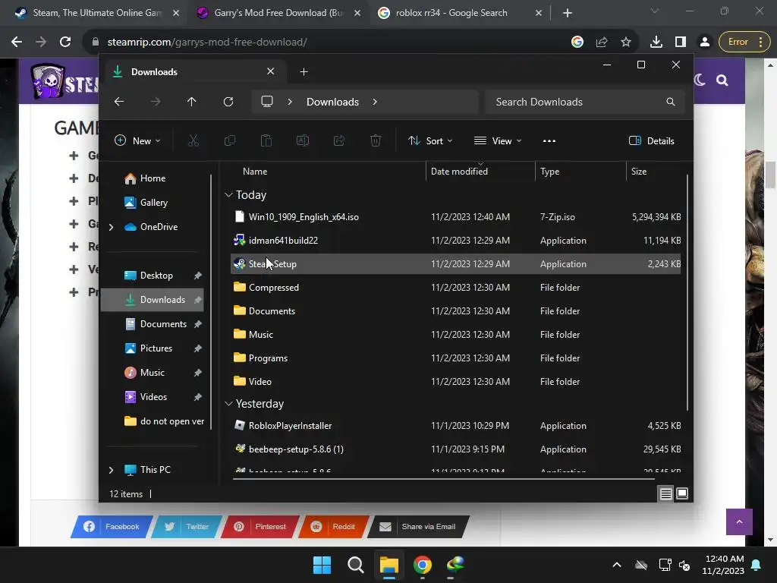Show hidden system tray icons
The height and width of the screenshot is (583, 777).
[x=616, y=565]
